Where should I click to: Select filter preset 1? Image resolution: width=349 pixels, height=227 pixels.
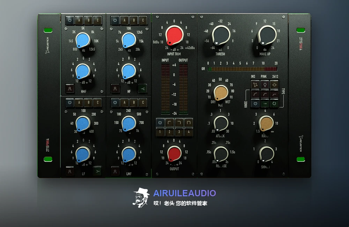point(160,132)
